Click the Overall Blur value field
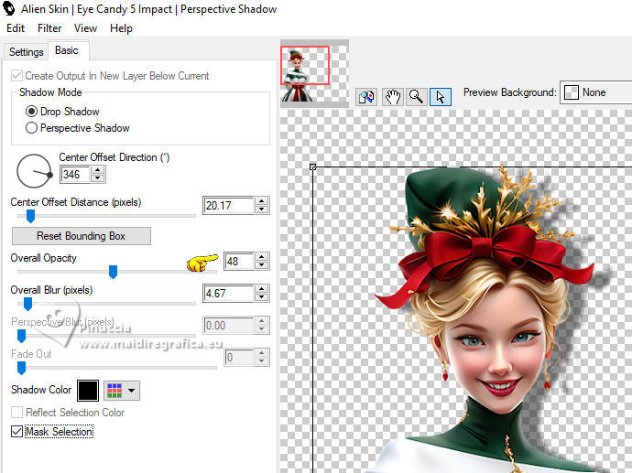The image size is (632, 473). pos(229,294)
